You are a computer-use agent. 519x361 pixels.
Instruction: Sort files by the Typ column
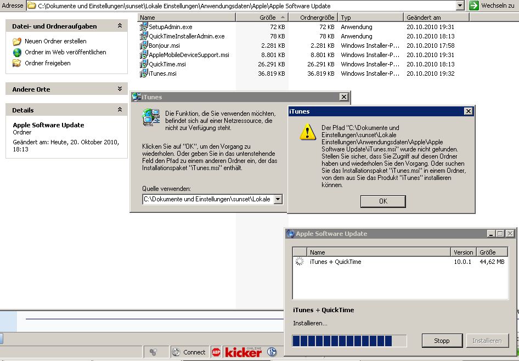click(371, 18)
